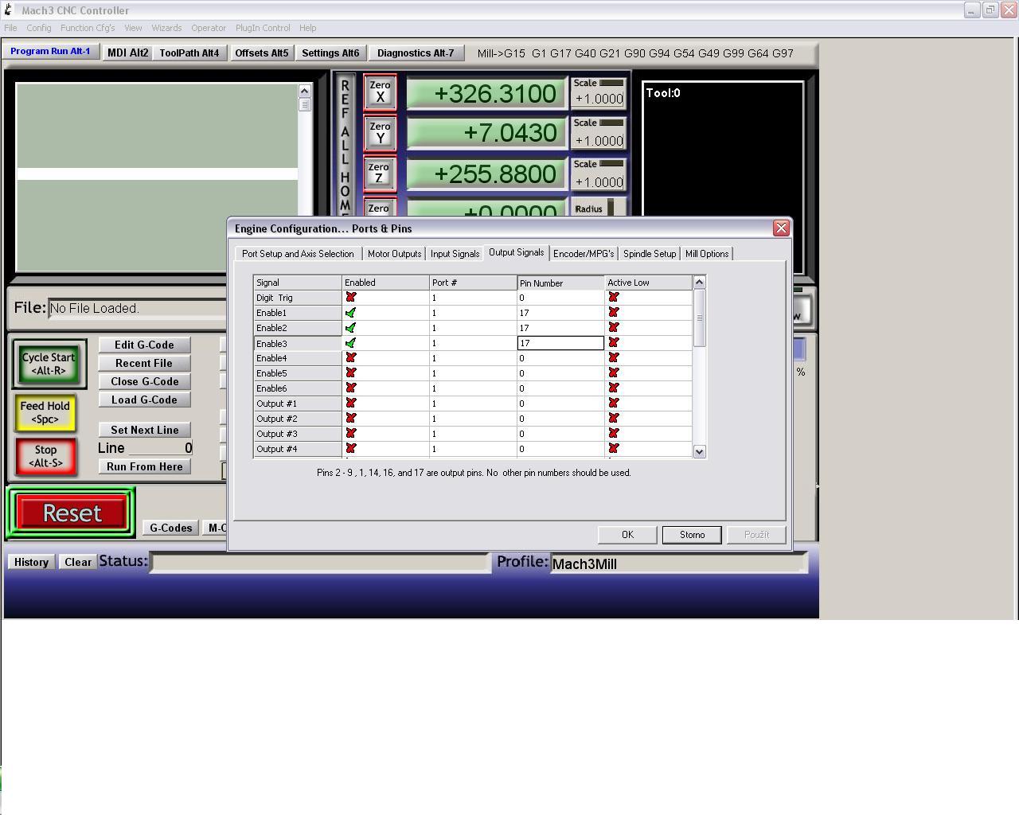Screen dimensions: 1019x815
Task: Click Port # cell for Enable2
Action: coord(473,328)
